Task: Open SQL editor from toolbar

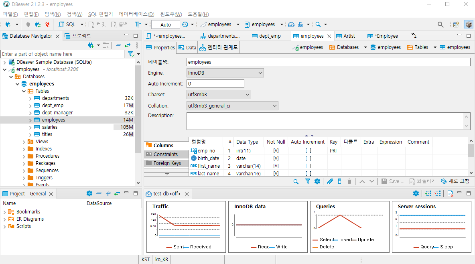Action: (x=67, y=24)
